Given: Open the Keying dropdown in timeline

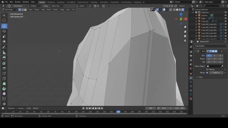Looking at the screenshot, I should pyautogui.click(x=22, y=108).
